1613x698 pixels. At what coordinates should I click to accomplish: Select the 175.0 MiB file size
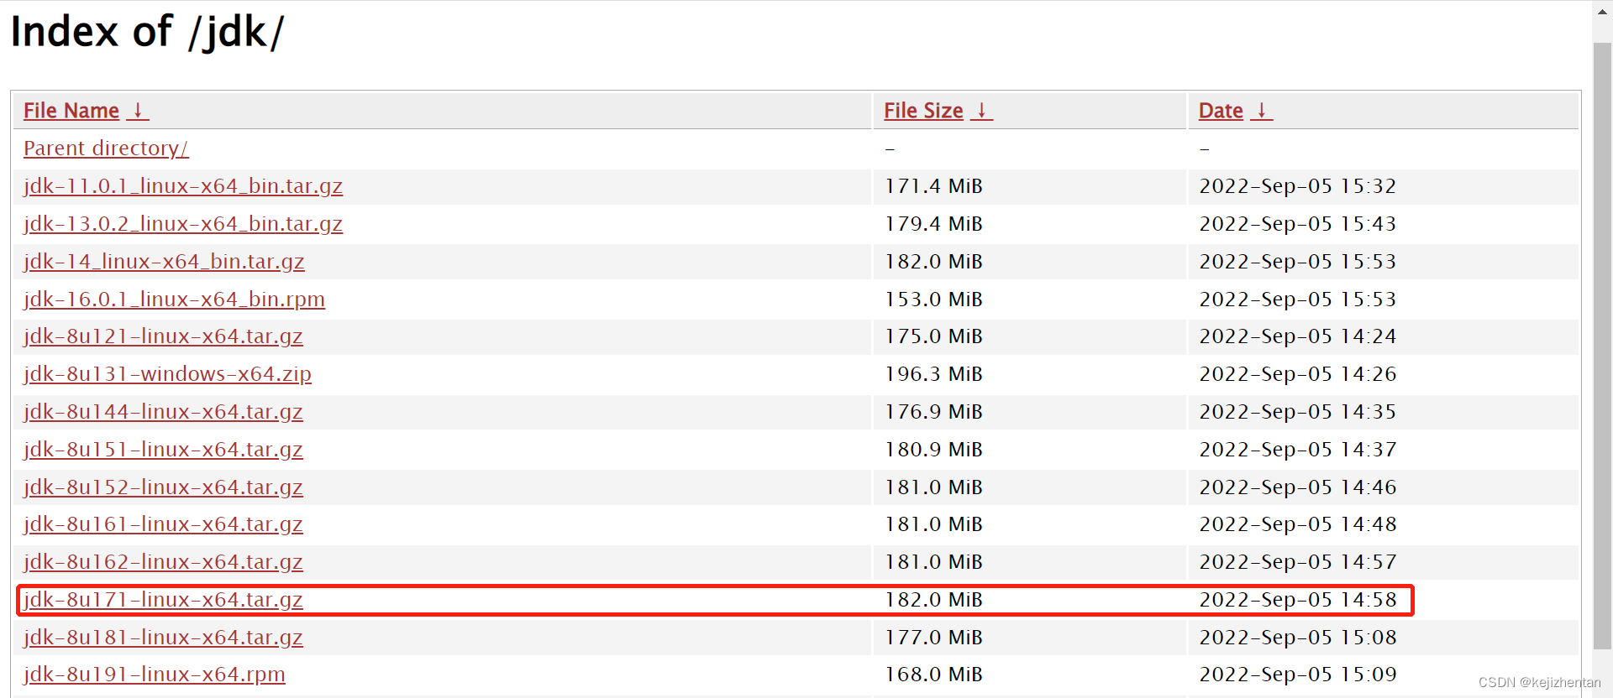click(x=933, y=336)
